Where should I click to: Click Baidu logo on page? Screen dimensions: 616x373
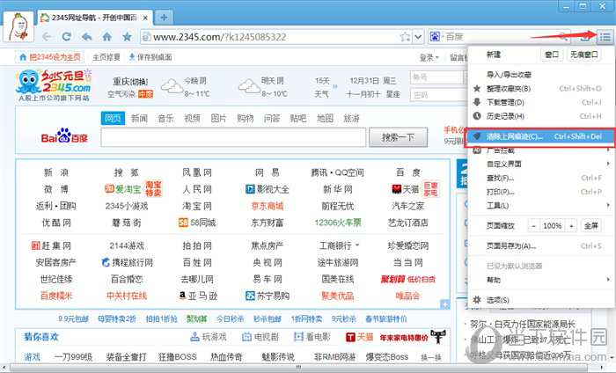64,135
